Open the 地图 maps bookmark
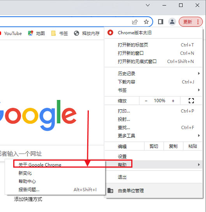Screen dimensions: 206x212 [x=36, y=33]
